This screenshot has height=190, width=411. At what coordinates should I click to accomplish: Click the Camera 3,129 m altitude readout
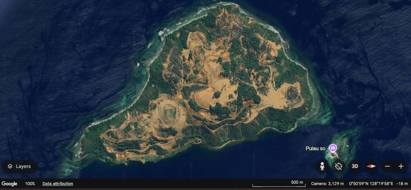(328, 184)
